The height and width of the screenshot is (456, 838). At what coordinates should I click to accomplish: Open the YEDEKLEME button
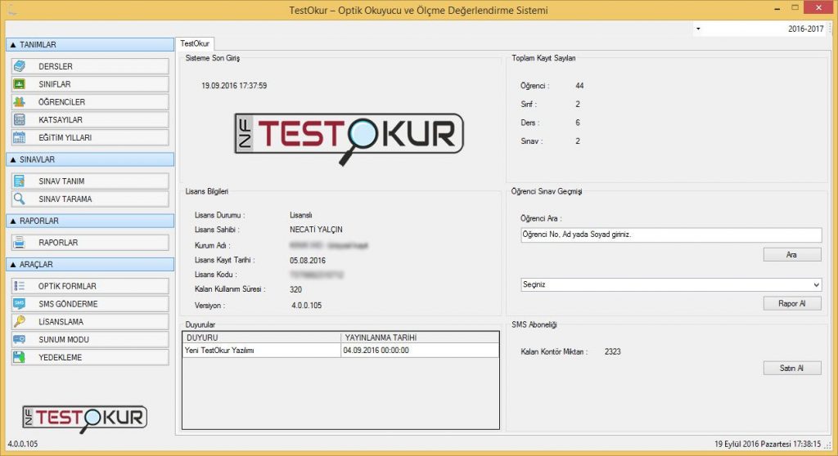(90, 356)
